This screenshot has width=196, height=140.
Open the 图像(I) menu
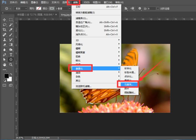coord(34,2)
